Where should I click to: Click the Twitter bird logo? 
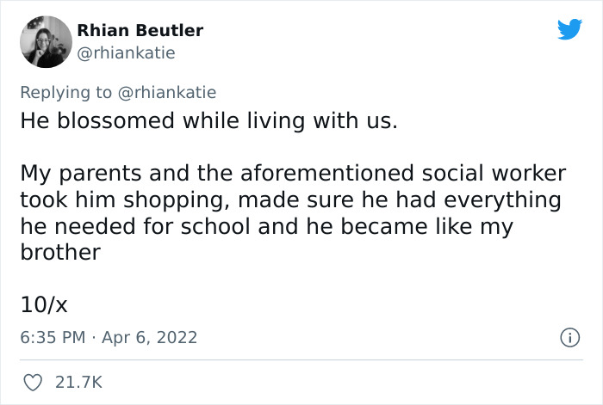point(569,29)
